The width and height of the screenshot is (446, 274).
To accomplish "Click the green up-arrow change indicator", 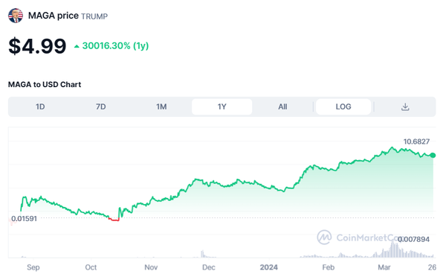I will (77, 46).
